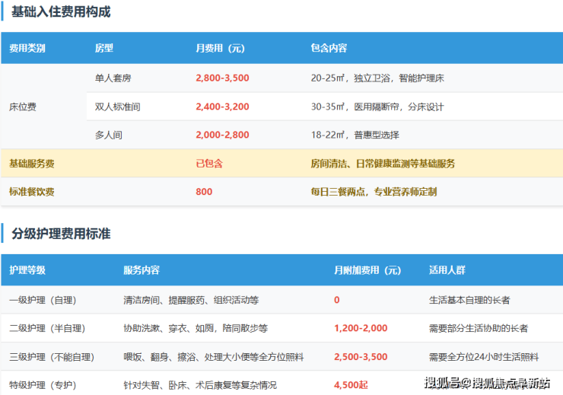Click the 1,200-2,000 additional fee value
563x395 pixels.
(x=361, y=328)
